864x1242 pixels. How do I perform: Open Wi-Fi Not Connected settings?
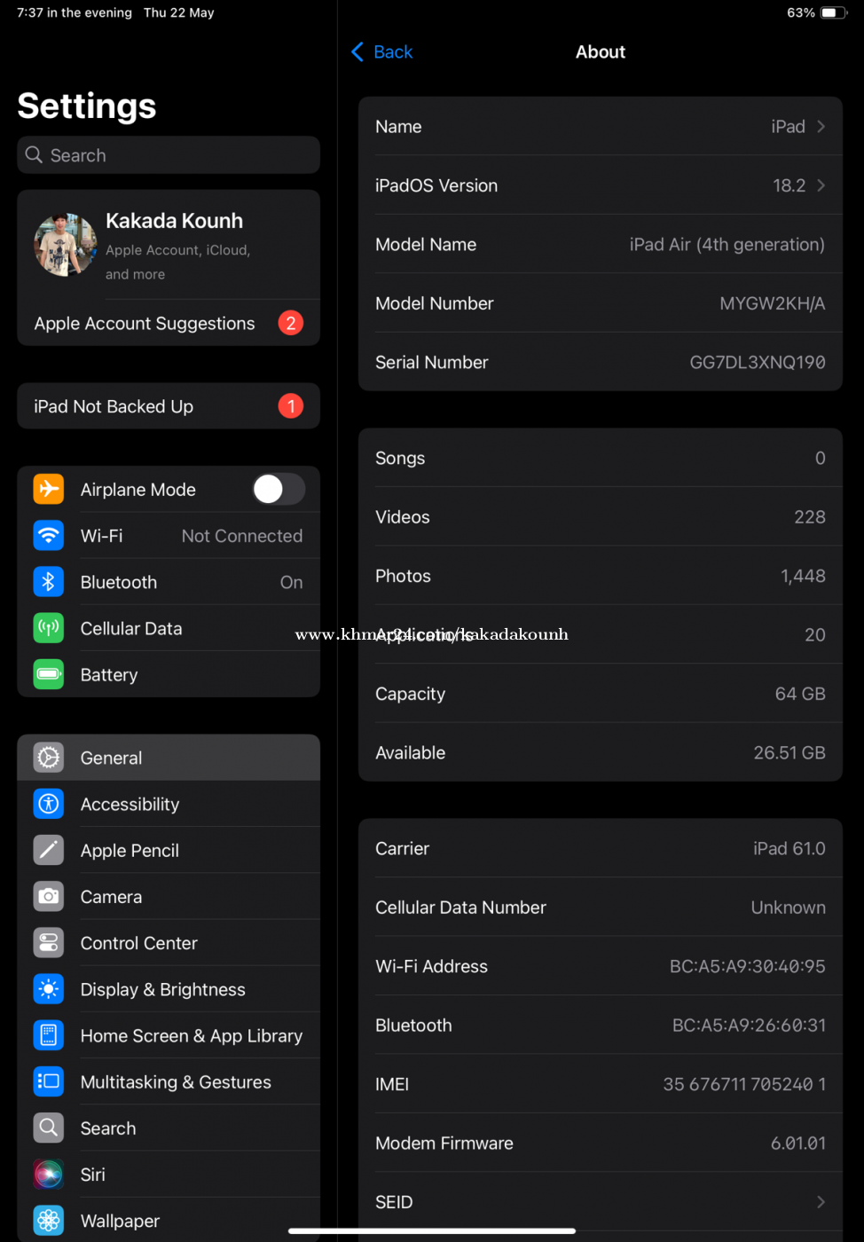click(169, 536)
